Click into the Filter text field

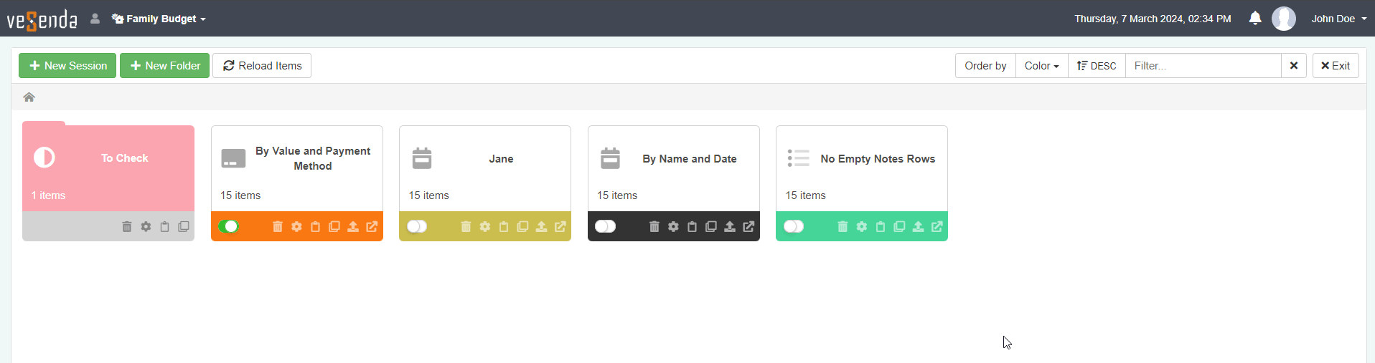[1203, 66]
